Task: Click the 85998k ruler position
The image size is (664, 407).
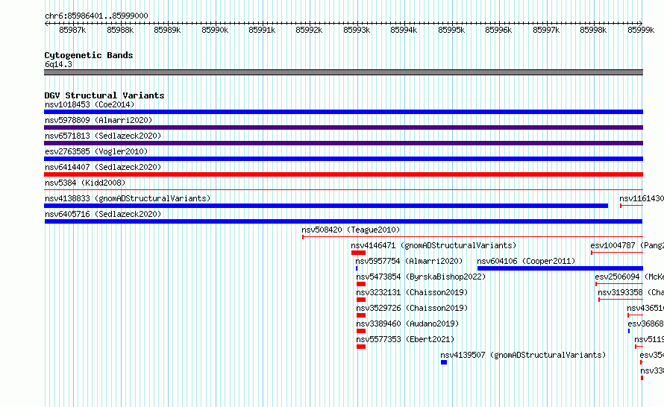Action: pyautogui.click(x=593, y=30)
